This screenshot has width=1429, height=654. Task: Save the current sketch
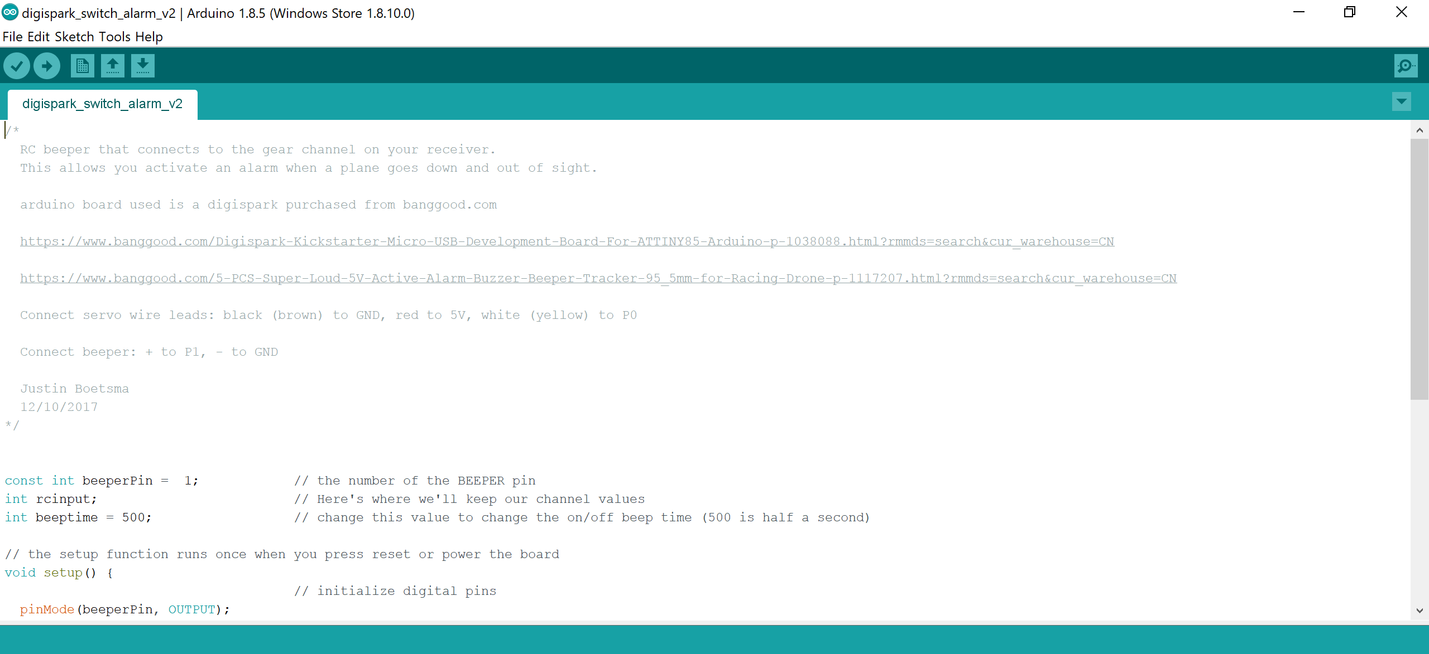coord(143,65)
